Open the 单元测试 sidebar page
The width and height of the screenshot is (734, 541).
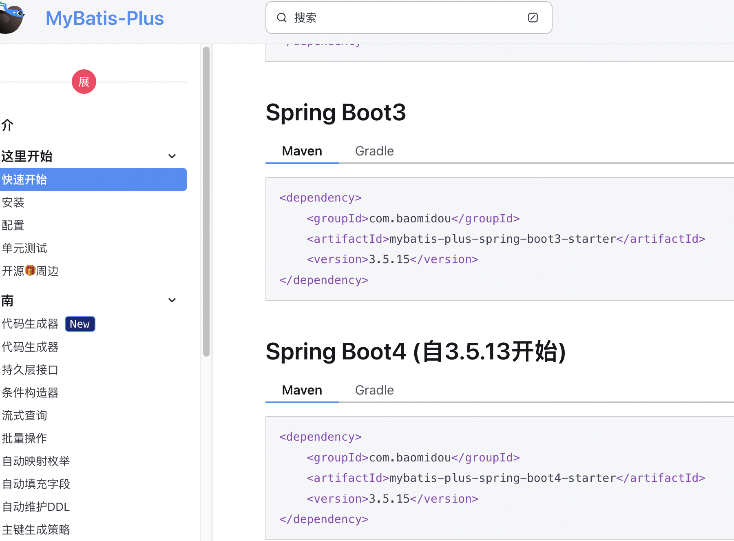click(24, 248)
